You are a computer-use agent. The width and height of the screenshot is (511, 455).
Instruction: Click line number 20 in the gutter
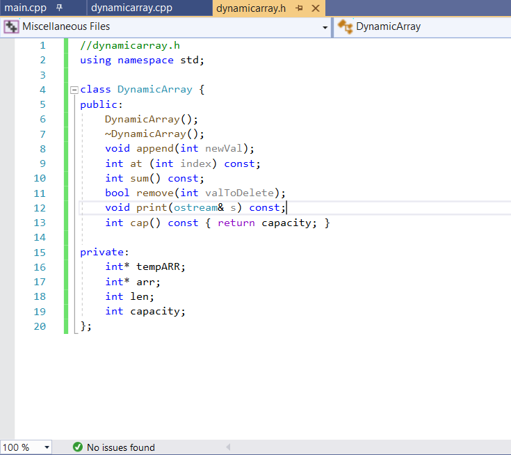click(x=40, y=326)
